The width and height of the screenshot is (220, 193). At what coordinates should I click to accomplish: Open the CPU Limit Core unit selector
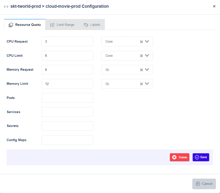click(127, 56)
